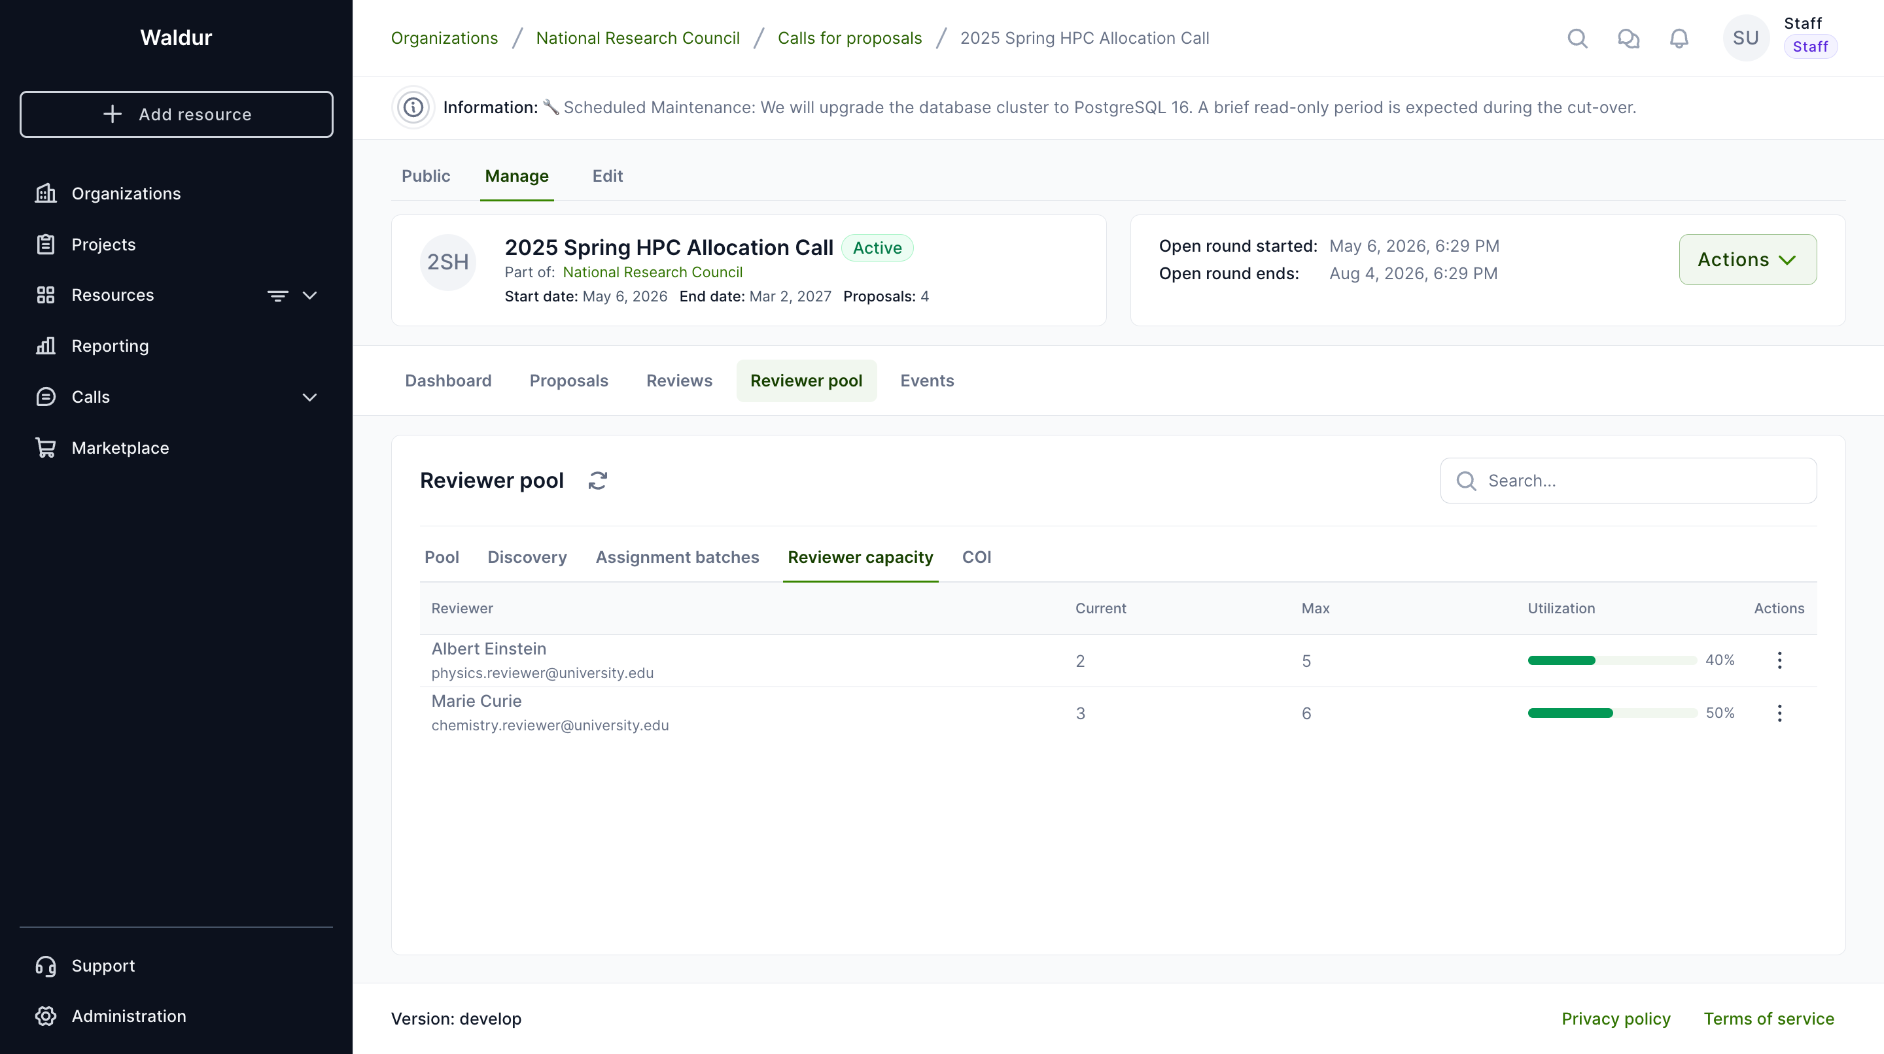This screenshot has height=1054, width=1884.
Task: Open National Research Council link under Part of
Action: [652, 272]
